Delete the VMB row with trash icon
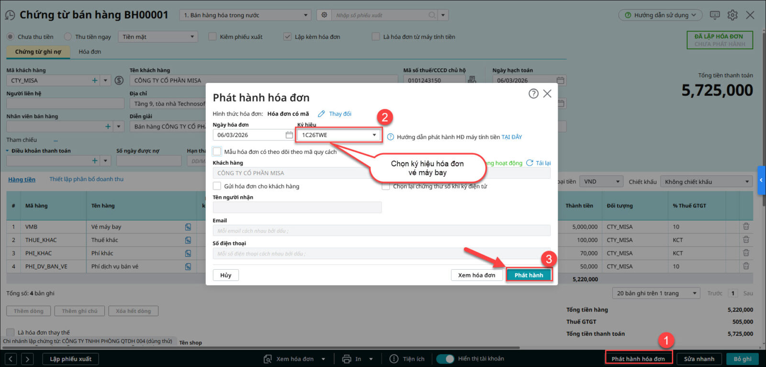 (x=746, y=227)
